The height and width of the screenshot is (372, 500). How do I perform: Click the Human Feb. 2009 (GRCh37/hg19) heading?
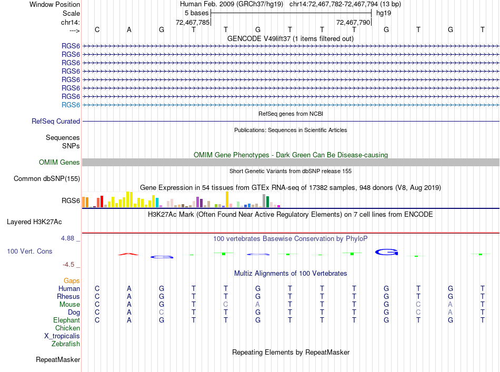[232, 4]
